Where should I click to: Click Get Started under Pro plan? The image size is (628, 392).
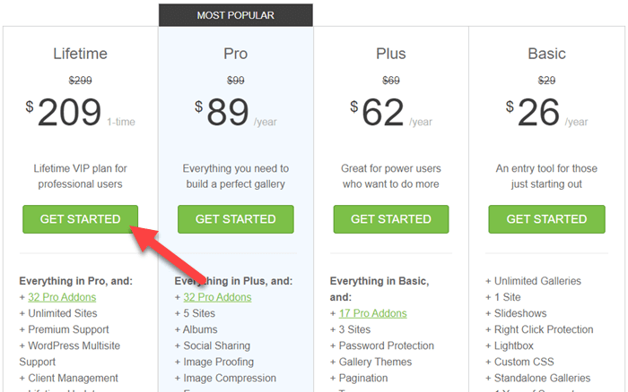(x=235, y=219)
